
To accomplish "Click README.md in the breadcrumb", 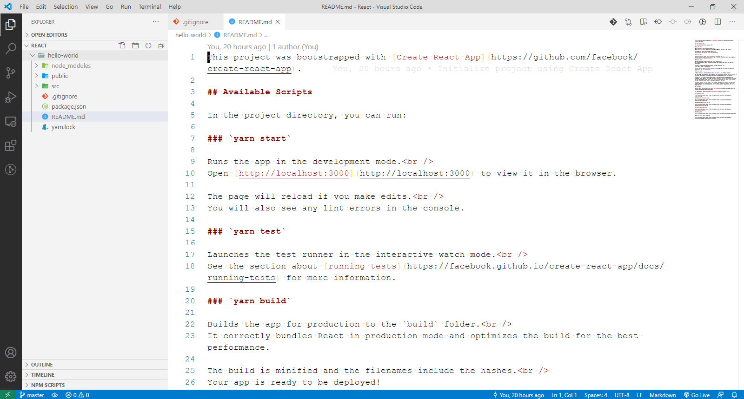I will click(x=239, y=35).
